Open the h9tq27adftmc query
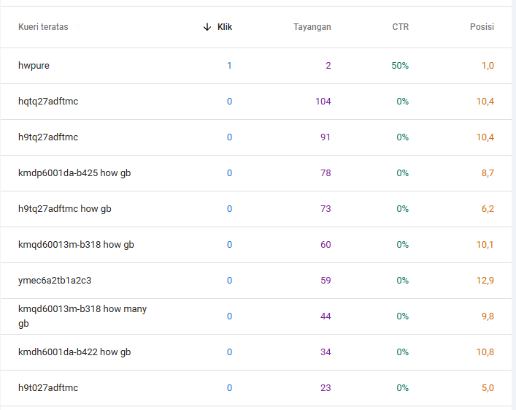516x410 pixels. pos(48,137)
